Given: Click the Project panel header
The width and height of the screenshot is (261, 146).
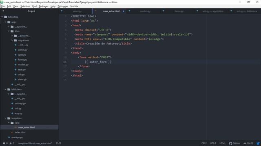Looking at the screenshot, I should pos(31,11).
